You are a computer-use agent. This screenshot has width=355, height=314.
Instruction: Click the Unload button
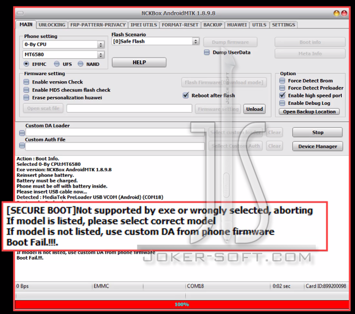coord(254,109)
